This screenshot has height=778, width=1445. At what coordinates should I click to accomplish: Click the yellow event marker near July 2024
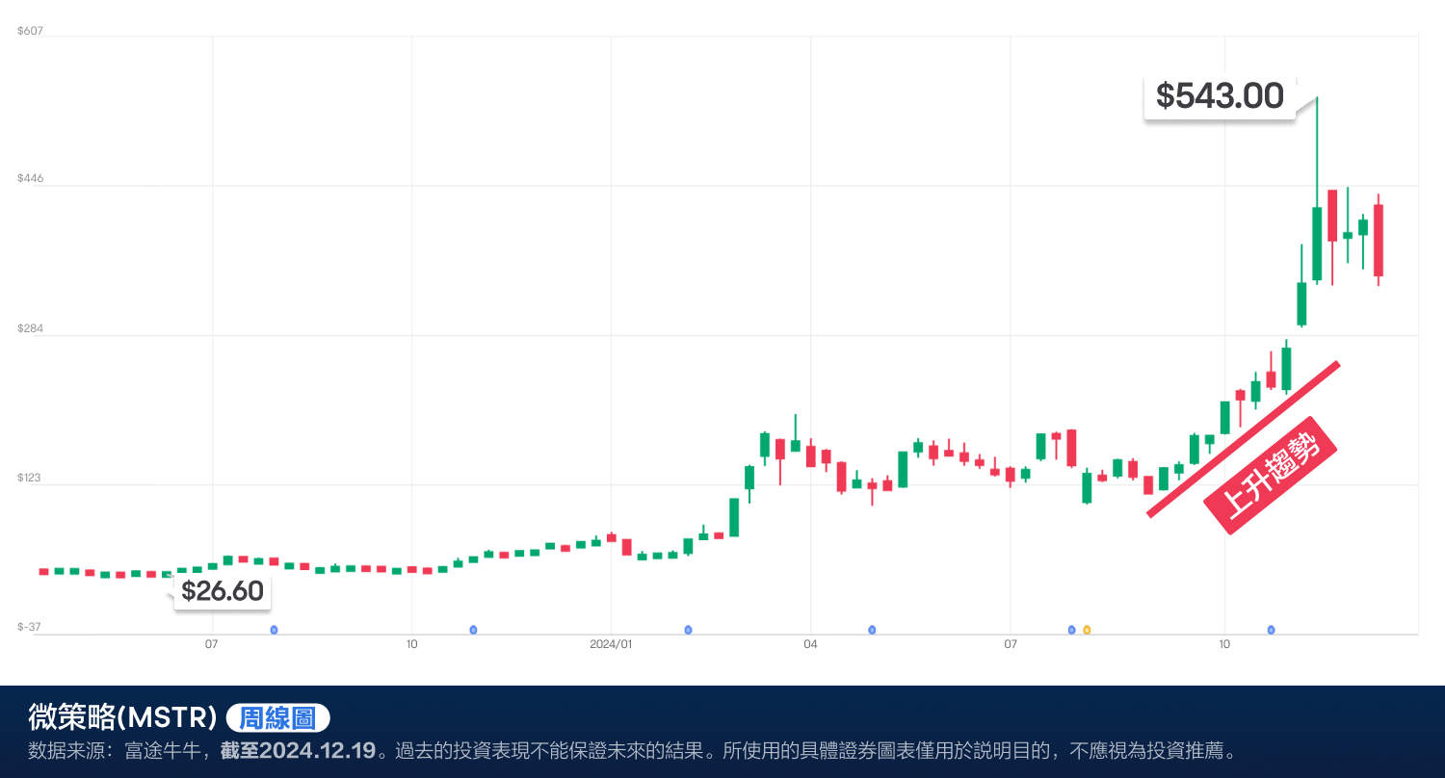click(1087, 630)
